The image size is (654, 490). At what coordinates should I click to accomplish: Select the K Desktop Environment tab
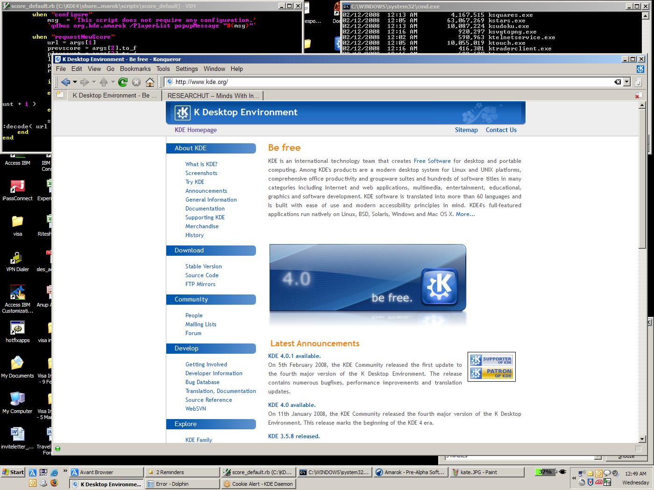click(x=115, y=95)
